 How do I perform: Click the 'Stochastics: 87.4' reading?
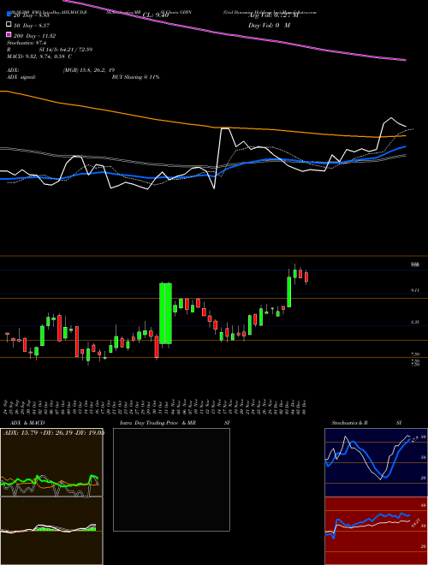click(x=27, y=43)
